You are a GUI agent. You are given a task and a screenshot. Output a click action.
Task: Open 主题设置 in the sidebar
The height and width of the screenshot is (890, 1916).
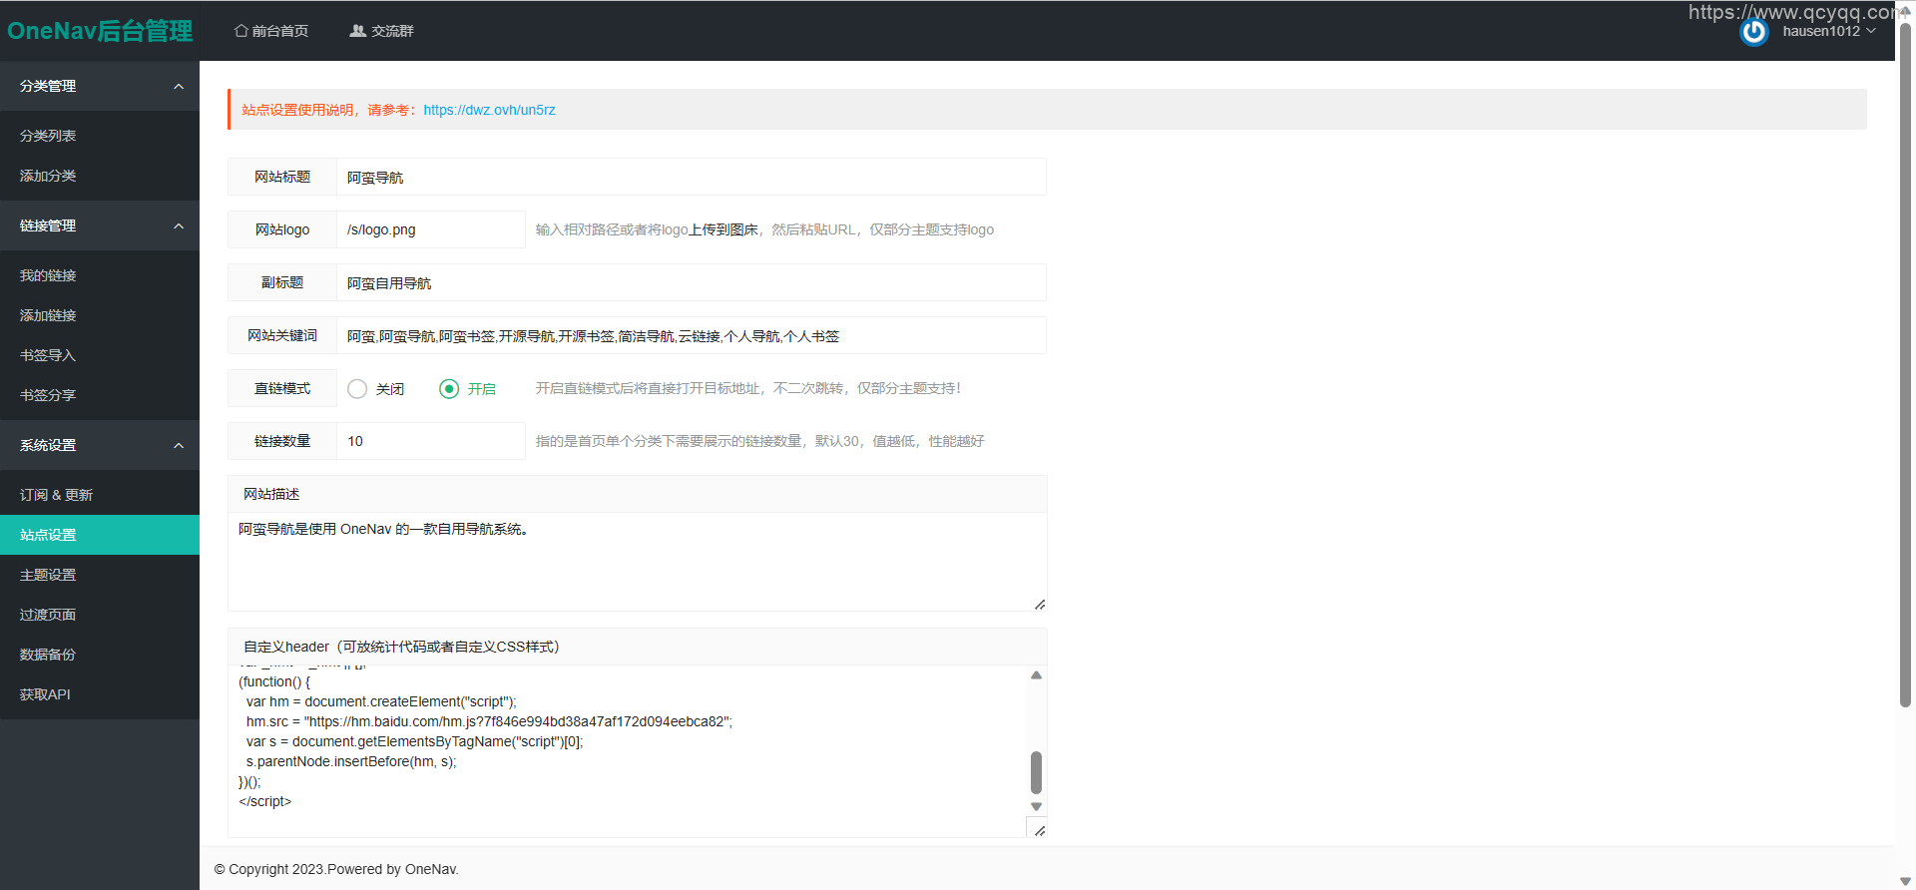pyautogui.click(x=48, y=575)
